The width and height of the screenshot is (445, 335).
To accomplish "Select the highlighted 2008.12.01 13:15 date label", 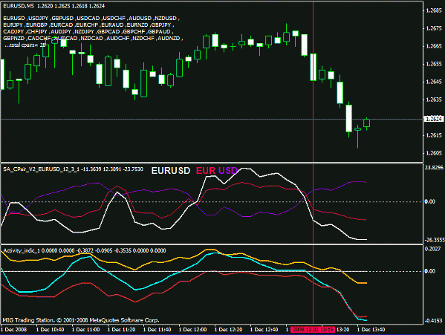I will click(x=312, y=330).
